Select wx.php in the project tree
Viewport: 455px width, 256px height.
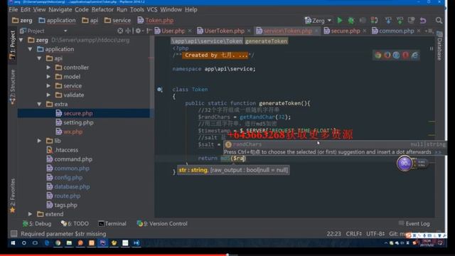click(x=73, y=132)
